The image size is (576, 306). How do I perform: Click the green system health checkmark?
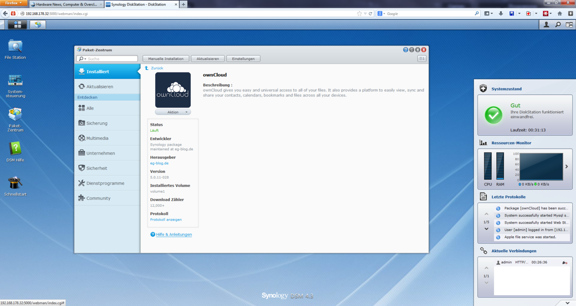point(494,115)
